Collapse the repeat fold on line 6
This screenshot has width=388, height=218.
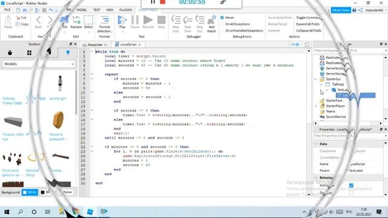coord(92,74)
